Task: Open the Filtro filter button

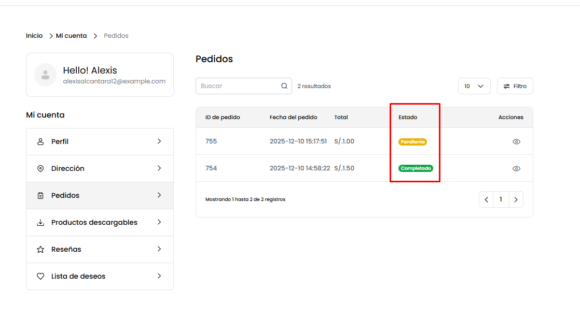Action: [x=515, y=86]
